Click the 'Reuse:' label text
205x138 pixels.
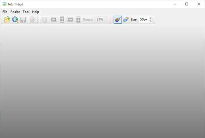(88, 20)
